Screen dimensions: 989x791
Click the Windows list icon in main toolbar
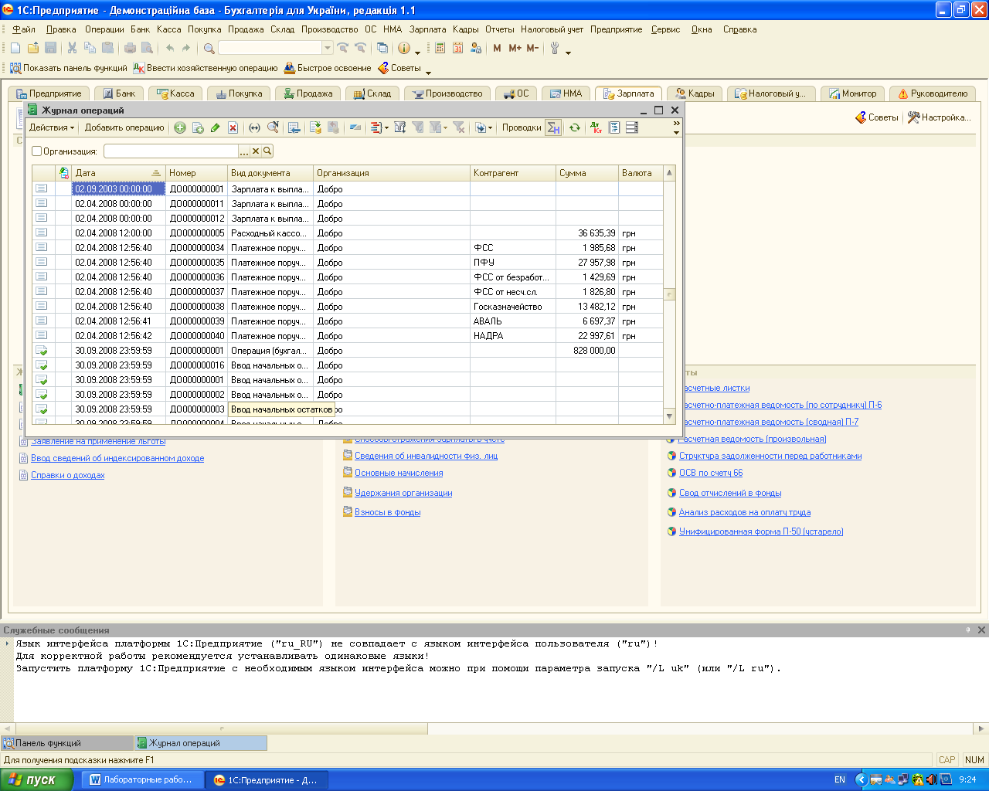coord(381,48)
